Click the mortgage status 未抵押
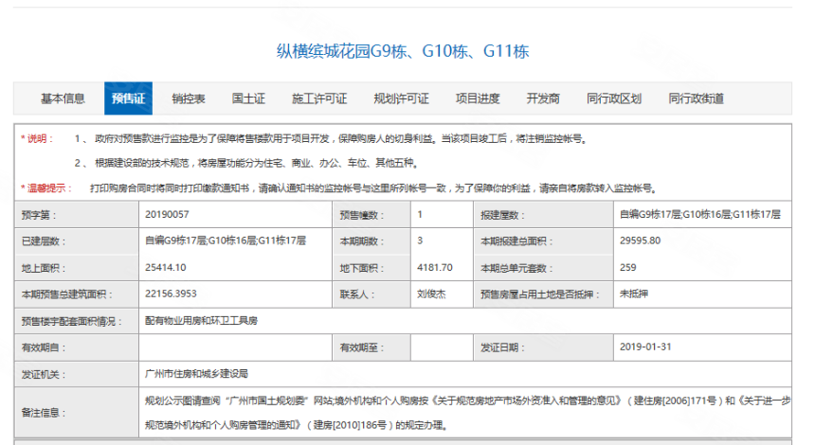 point(632,294)
